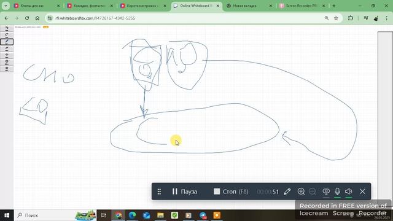Open the tab search dropdown
Viewport: 393px width, 221px height.
(x=6, y=6)
